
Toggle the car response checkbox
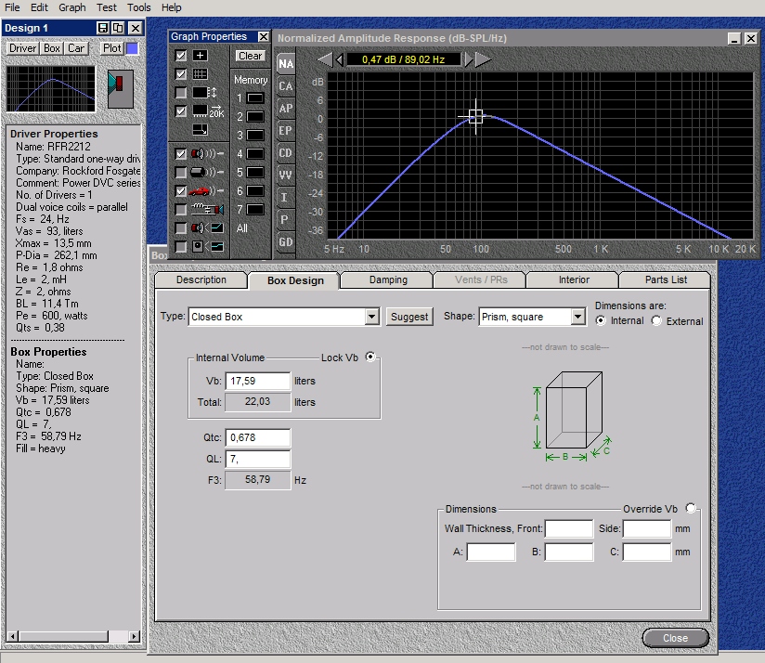click(181, 190)
